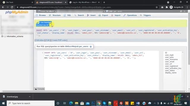Open Cortana circle icon on taskbar

pyautogui.click(x=58, y=103)
